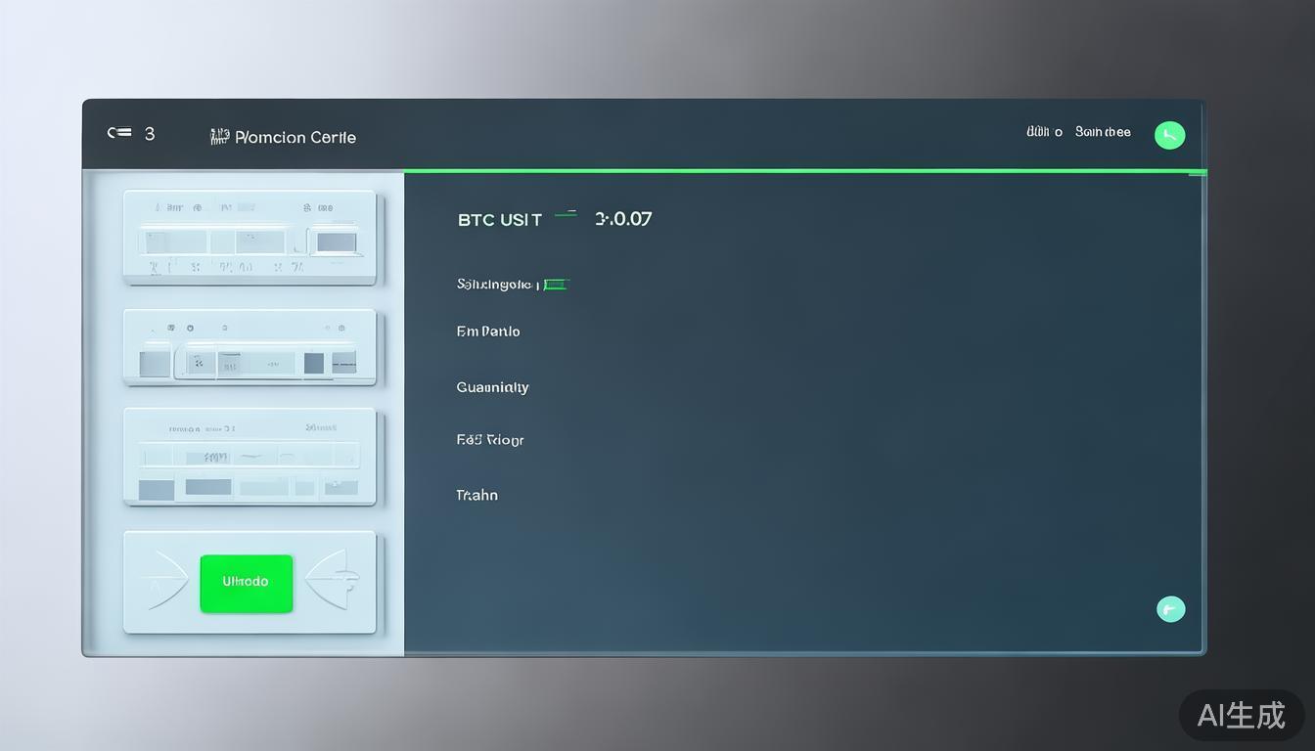Click the hamburger menu icon in header
Screen dimensions: 1315x751
pos(119,133)
